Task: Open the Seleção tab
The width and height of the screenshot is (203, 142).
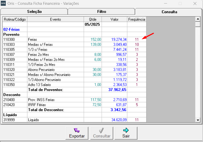Action: tap(34, 12)
